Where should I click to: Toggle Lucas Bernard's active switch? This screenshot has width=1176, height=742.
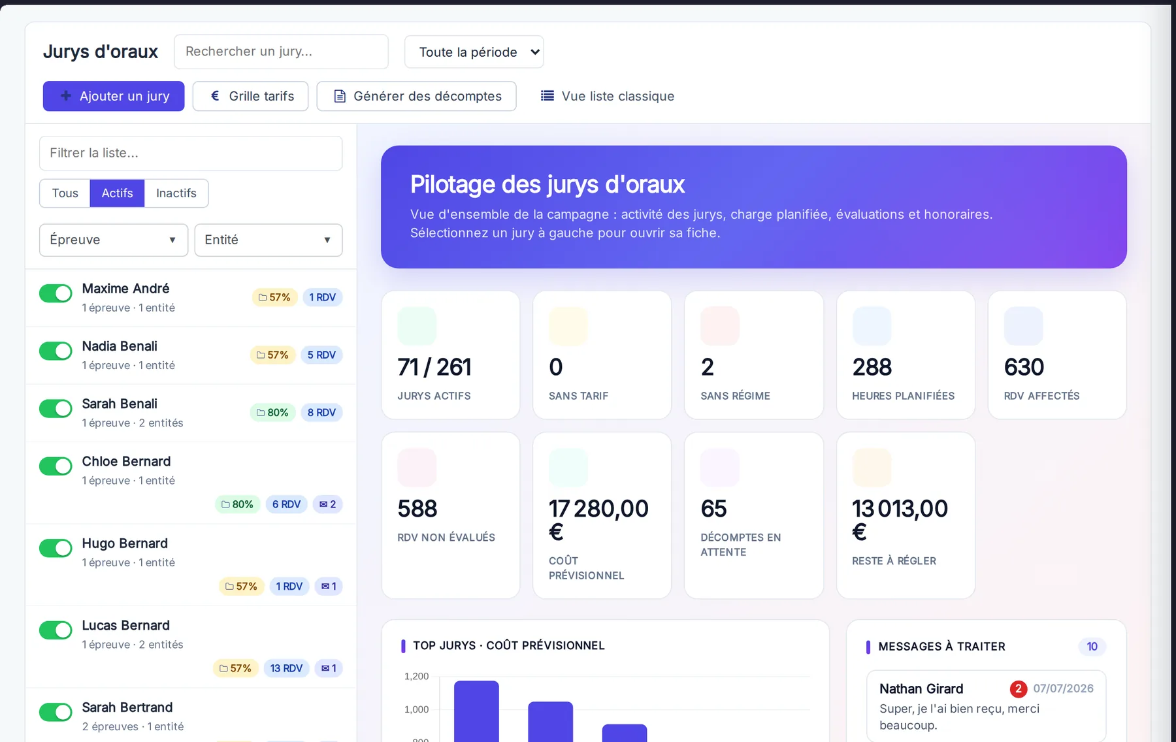click(56, 630)
